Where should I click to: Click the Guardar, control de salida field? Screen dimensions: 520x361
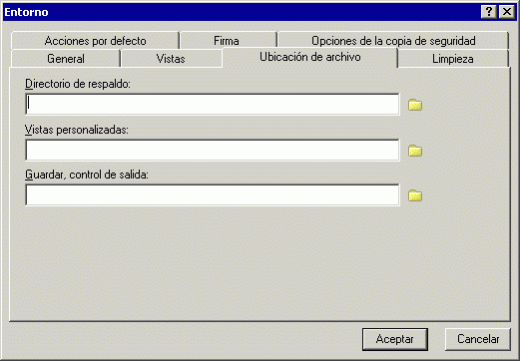click(213, 194)
